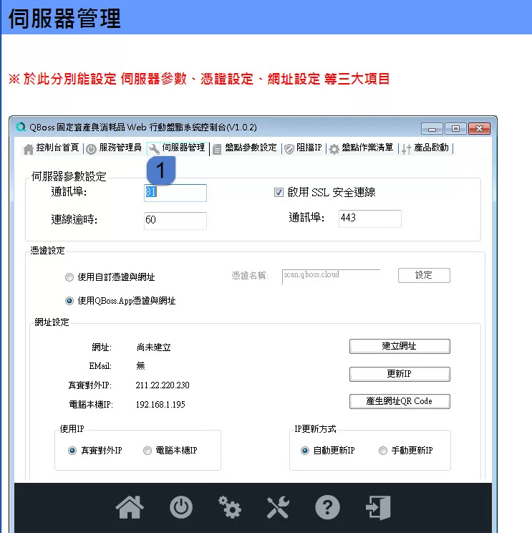Image resolution: width=532 pixels, height=533 pixels.
Task: Switch to the 盤點作業清單 tab
Action: 361,148
